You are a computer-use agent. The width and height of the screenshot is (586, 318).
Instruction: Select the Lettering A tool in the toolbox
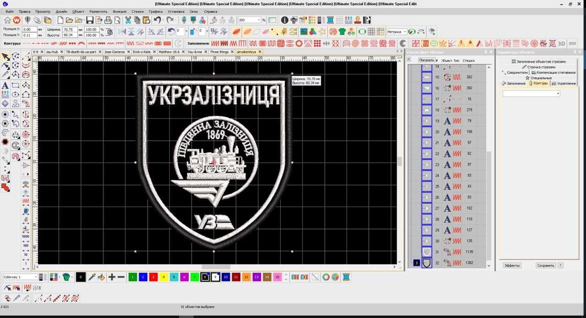(x=5, y=85)
